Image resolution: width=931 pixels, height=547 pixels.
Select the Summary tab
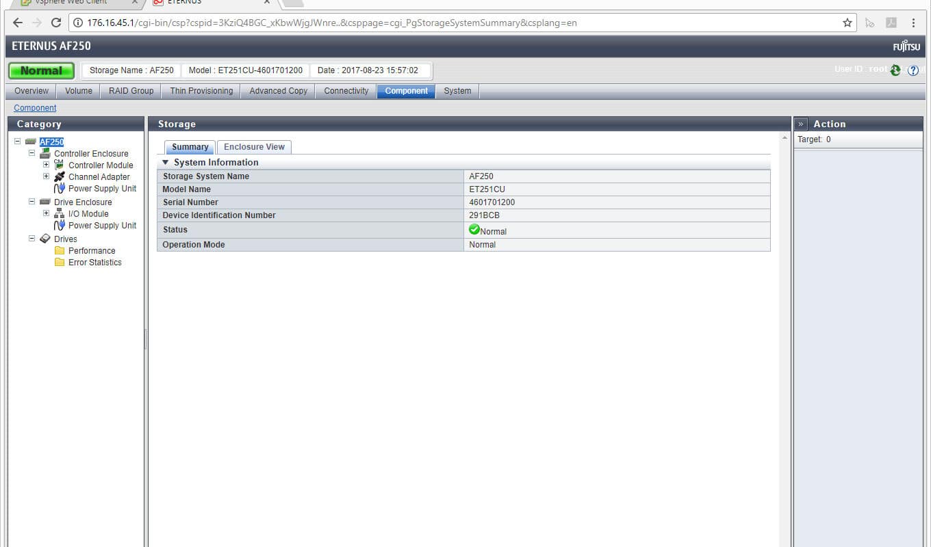pos(190,147)
